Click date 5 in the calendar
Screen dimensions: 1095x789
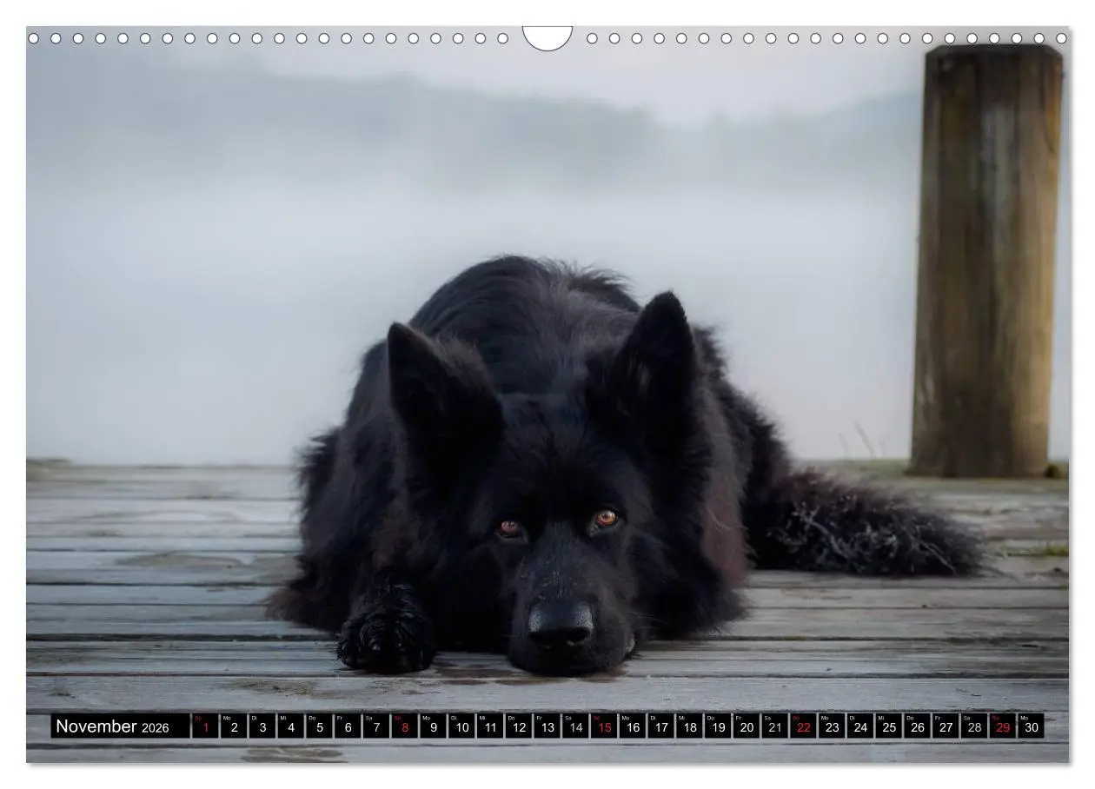pos(319,726)
